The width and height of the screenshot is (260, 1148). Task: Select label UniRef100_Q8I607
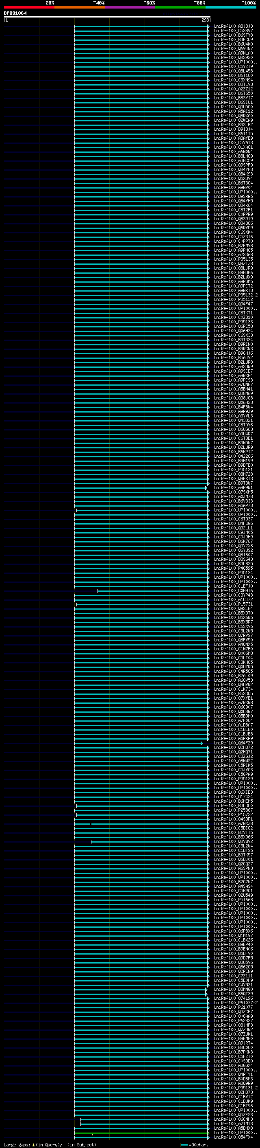tap(233, 555)
